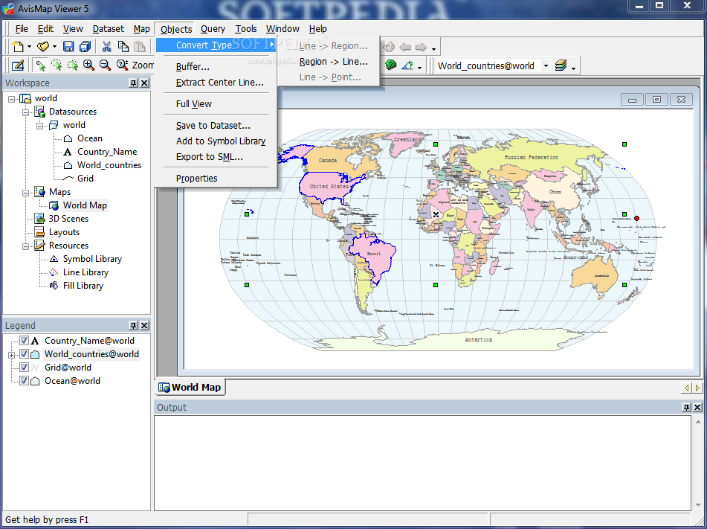
Task: Select the circle selection tool
Action: (x=57, y=65)
